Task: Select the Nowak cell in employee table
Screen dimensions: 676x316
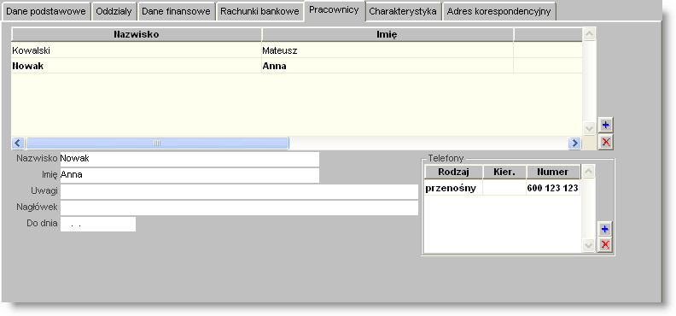Action: click(x=137, y=66)
